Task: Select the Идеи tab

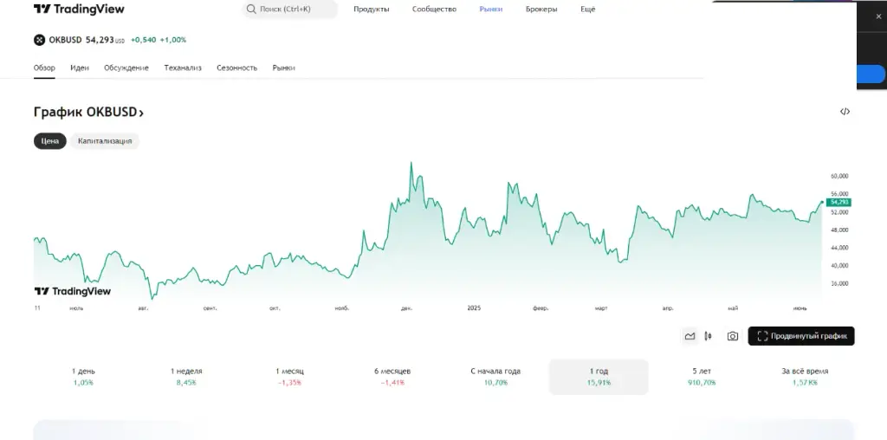Action: (x=80, y=68)
